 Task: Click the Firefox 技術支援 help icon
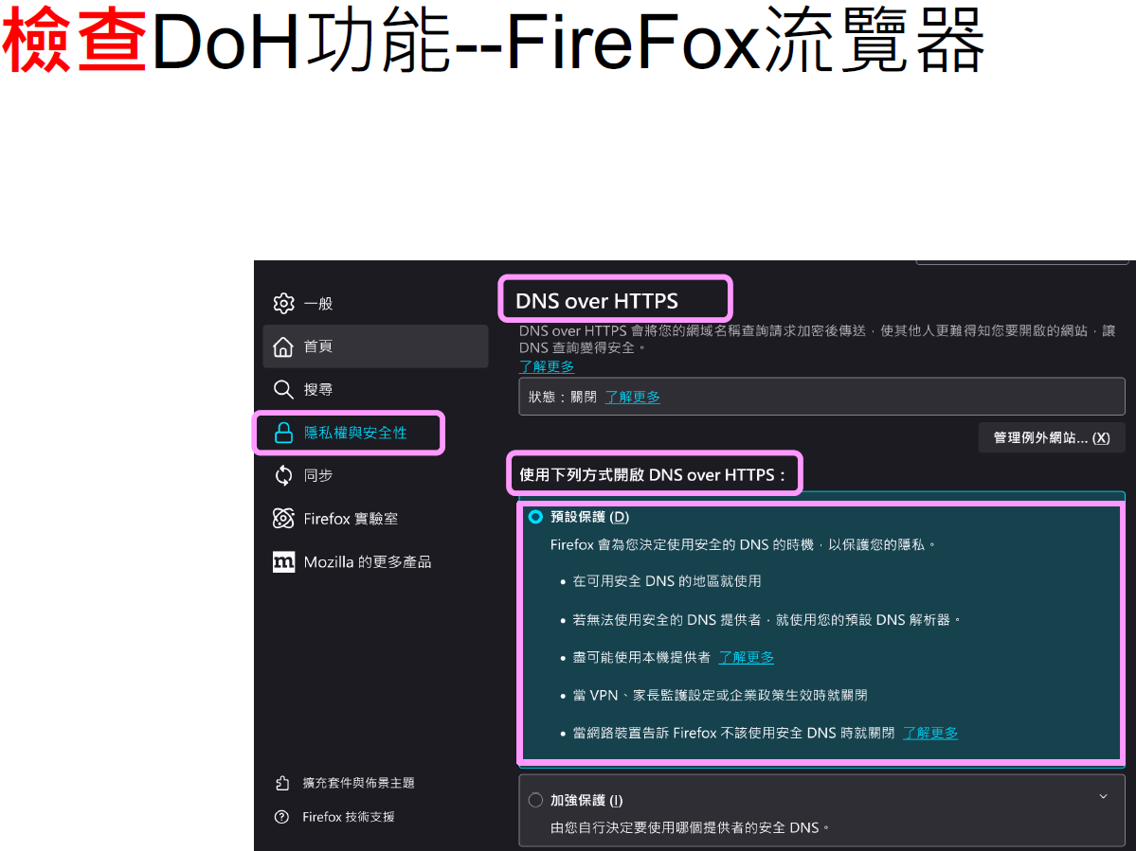[281, 817]
